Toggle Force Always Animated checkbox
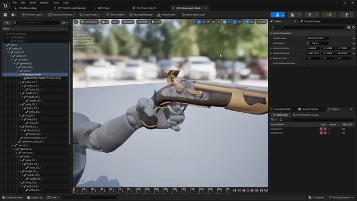 point(308,64)
